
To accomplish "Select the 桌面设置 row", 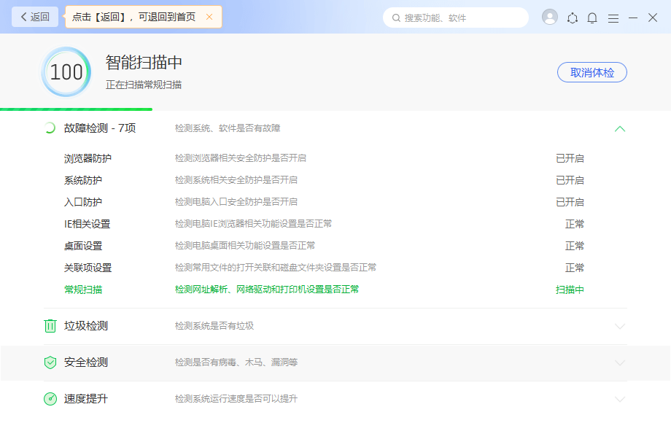I will click(x=324, y=246).
